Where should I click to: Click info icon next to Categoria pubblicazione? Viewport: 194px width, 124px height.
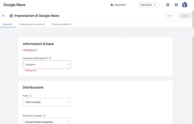pyautogui.click(x=50, y=58)
